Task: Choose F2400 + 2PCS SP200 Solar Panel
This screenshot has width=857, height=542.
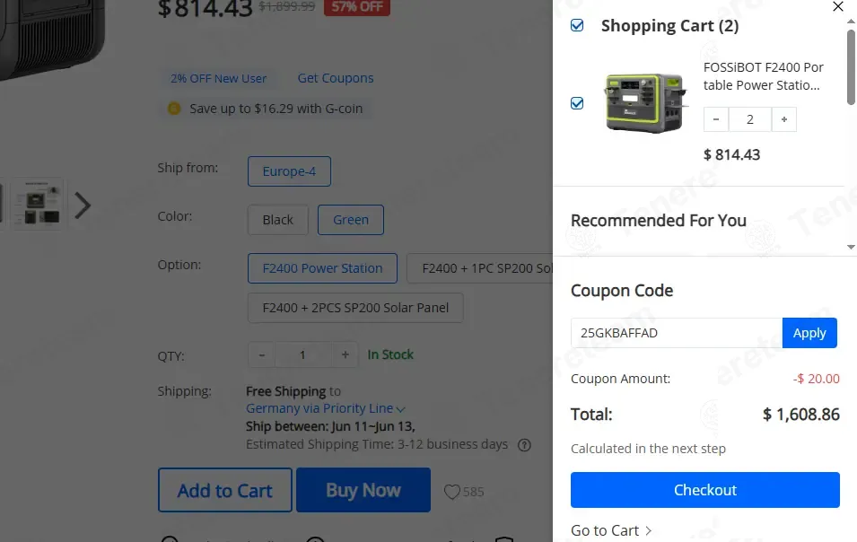Action: point(355,308)
